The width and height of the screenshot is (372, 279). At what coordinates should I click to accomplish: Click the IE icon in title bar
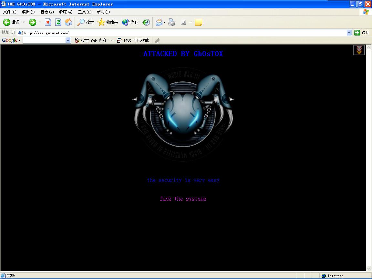pyautogui.click(x=3, y=4)
